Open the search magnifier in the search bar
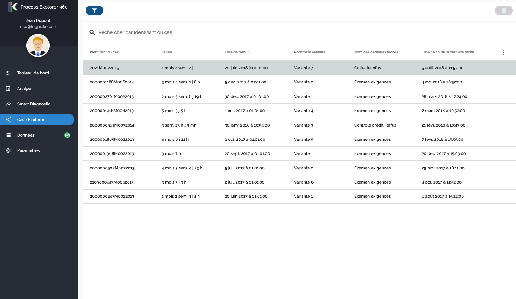 click(92, 32)
